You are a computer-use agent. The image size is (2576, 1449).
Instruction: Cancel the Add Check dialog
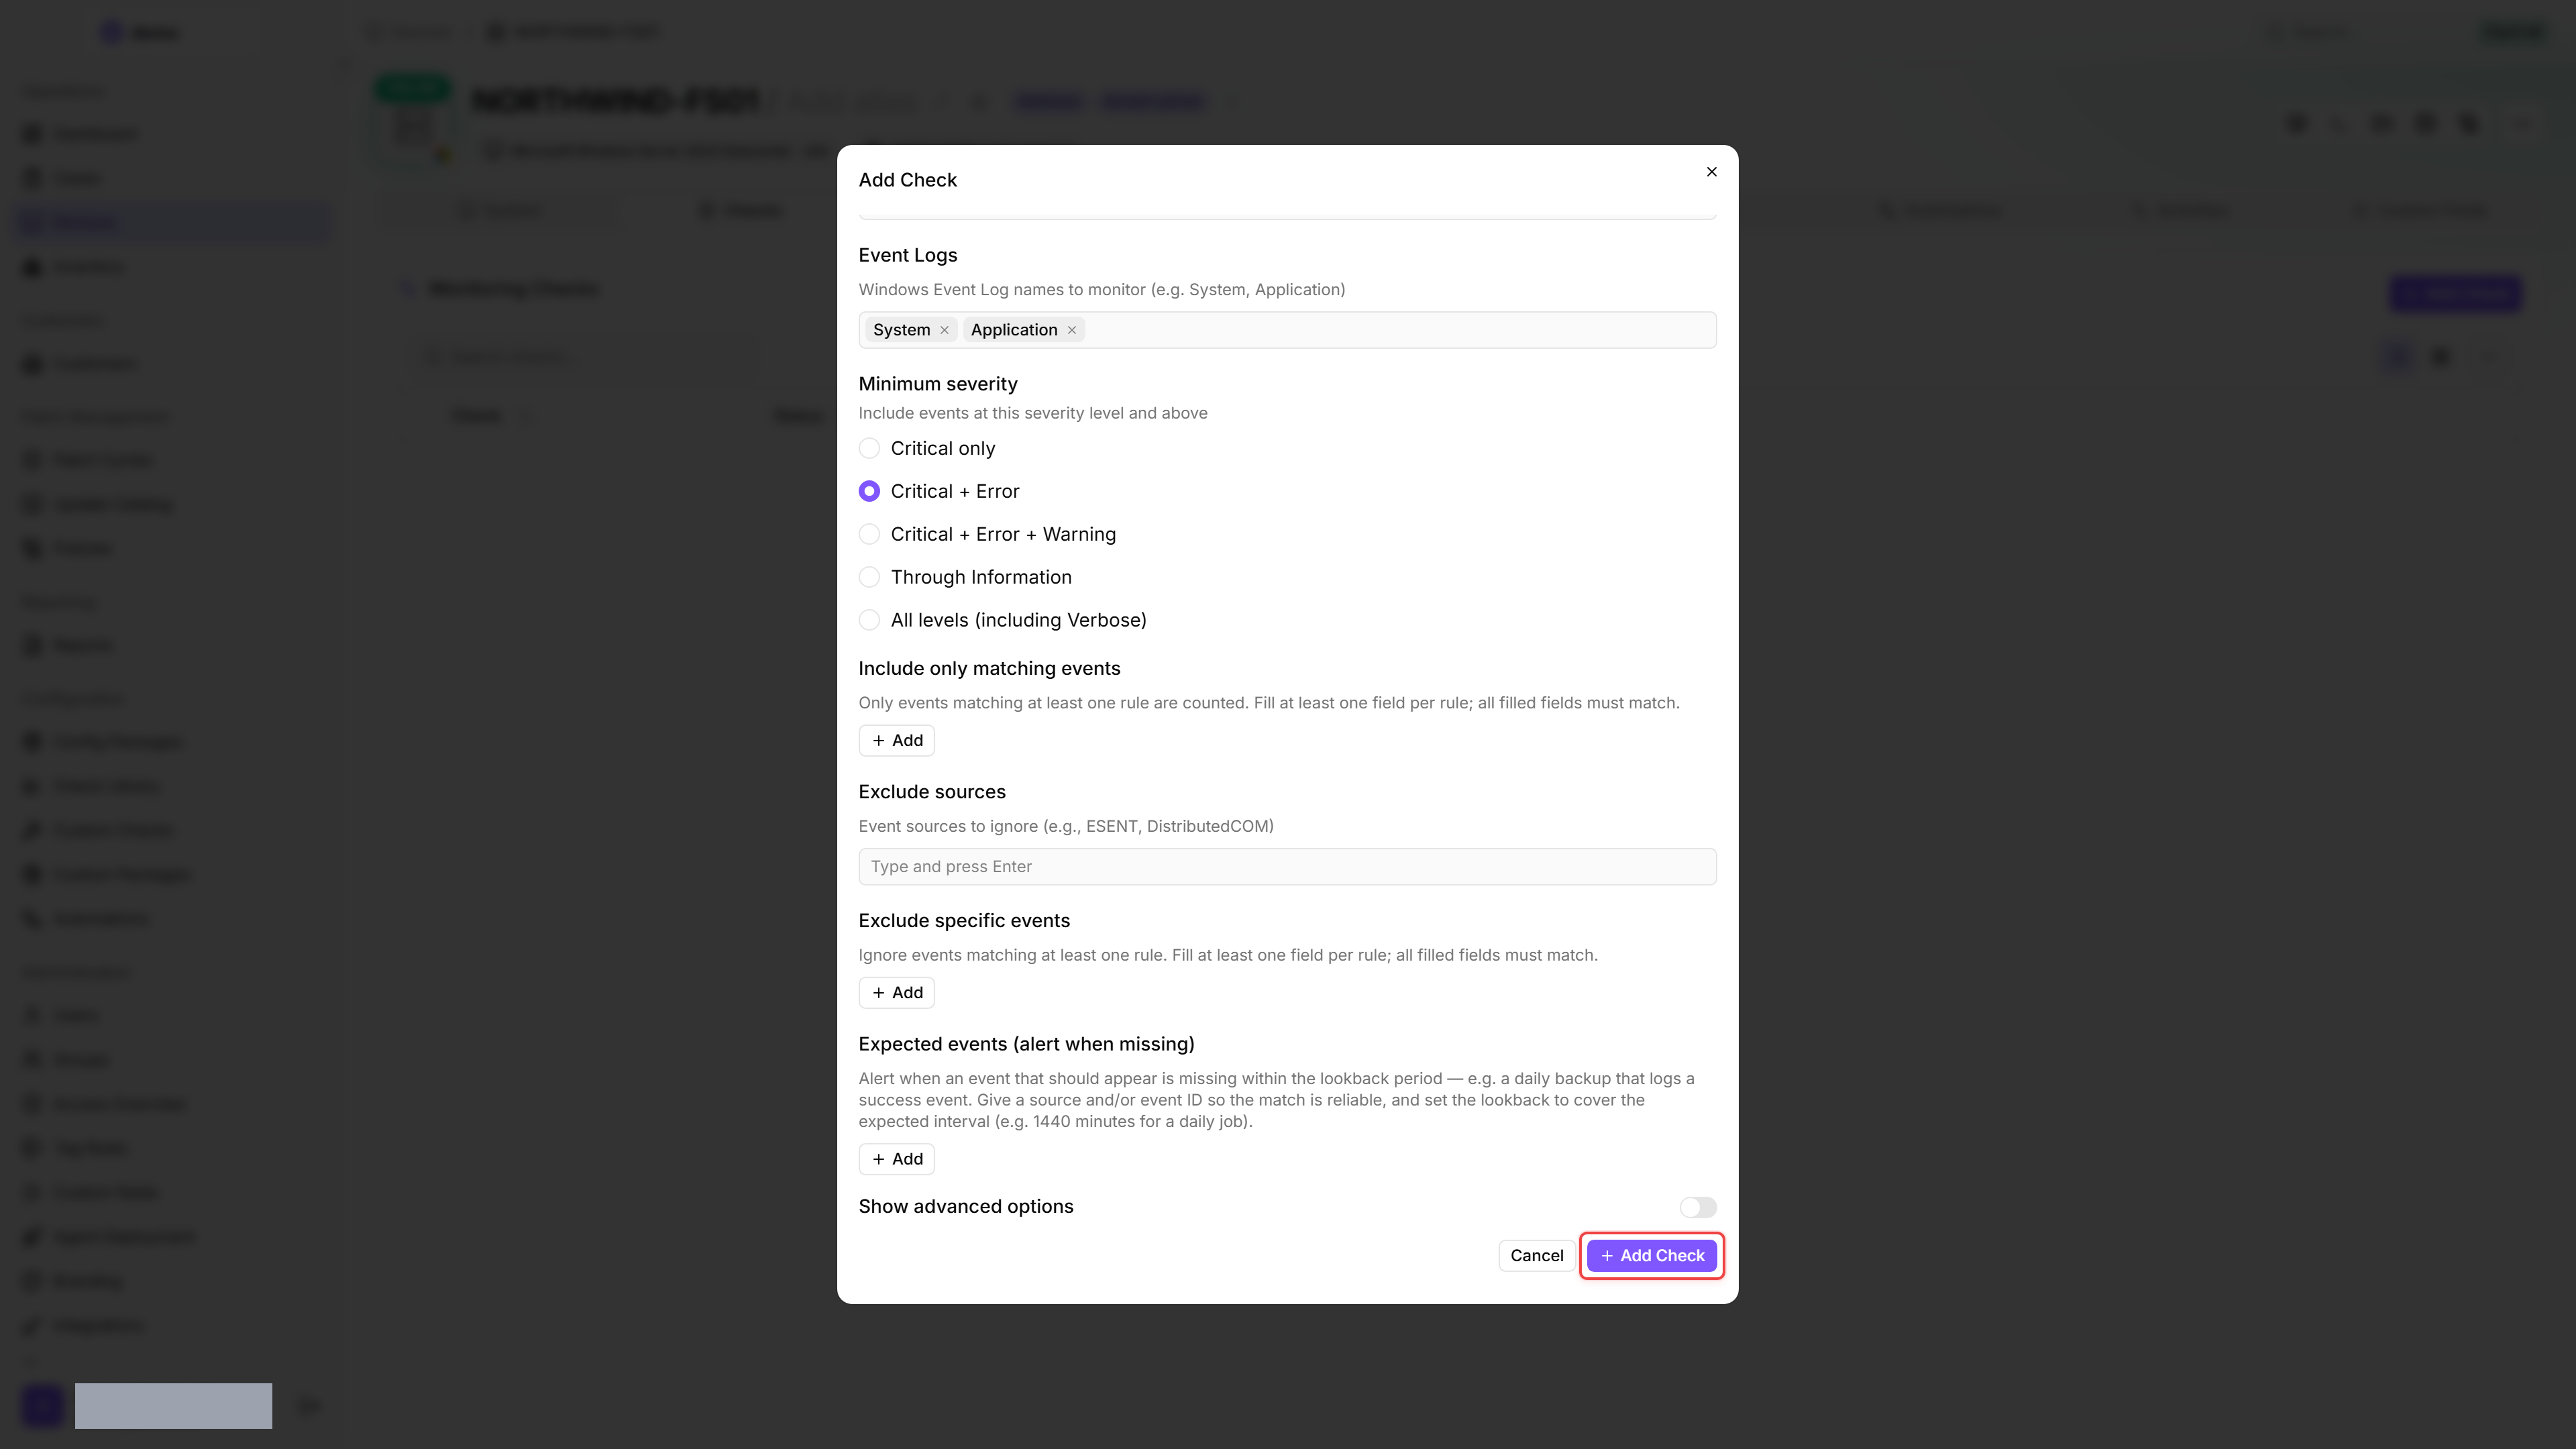(1536, 1255)
